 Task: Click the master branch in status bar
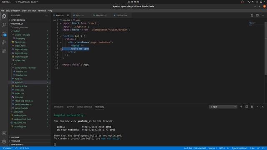pos(8,148)
